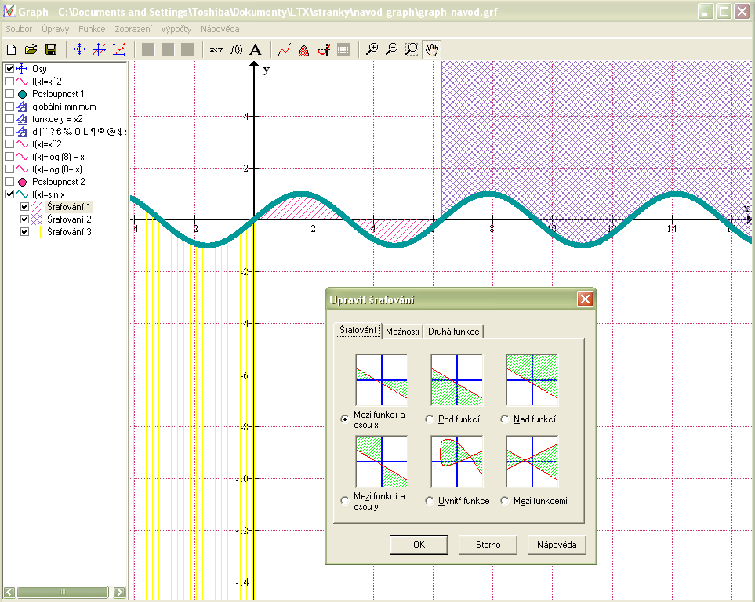Image resolution: width=755 pixels, height=602 pixels.
Task: Select the Uvnitř funkce radio option
Action: point(430,501)
